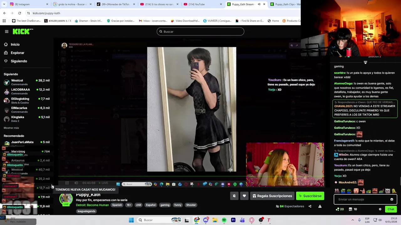The width and height of the screenshot is (401, 225).
Task: Open chat user CHAVAL2021 name
Action: point(343,106)
